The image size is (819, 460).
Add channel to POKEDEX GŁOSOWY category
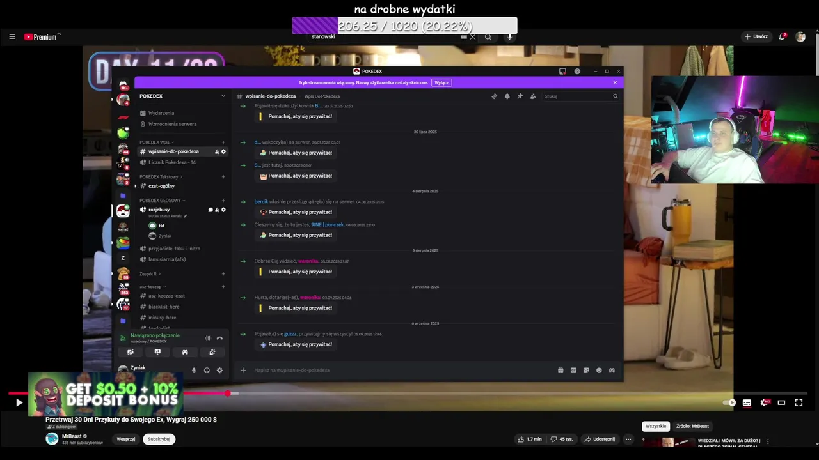(x=223, y=201)
